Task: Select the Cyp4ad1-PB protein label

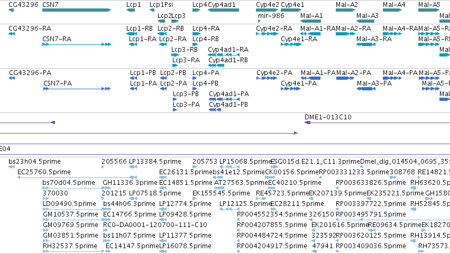Action: click(x=228, y=105)
